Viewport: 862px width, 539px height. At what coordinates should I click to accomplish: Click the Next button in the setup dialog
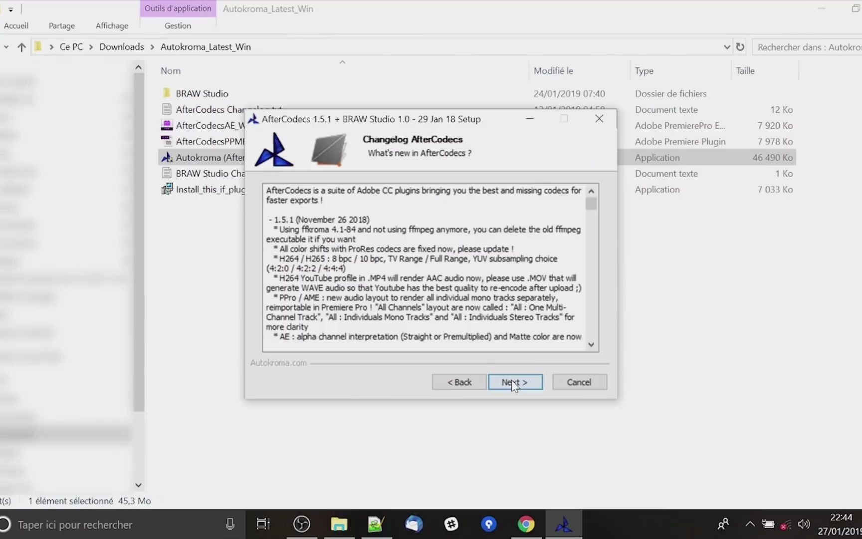point(515,382)
